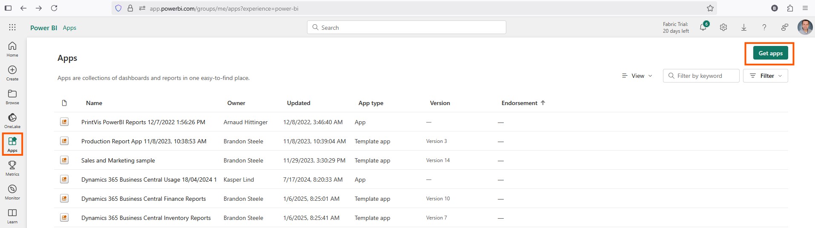Click the feedback icon in header

pos(785,27)
